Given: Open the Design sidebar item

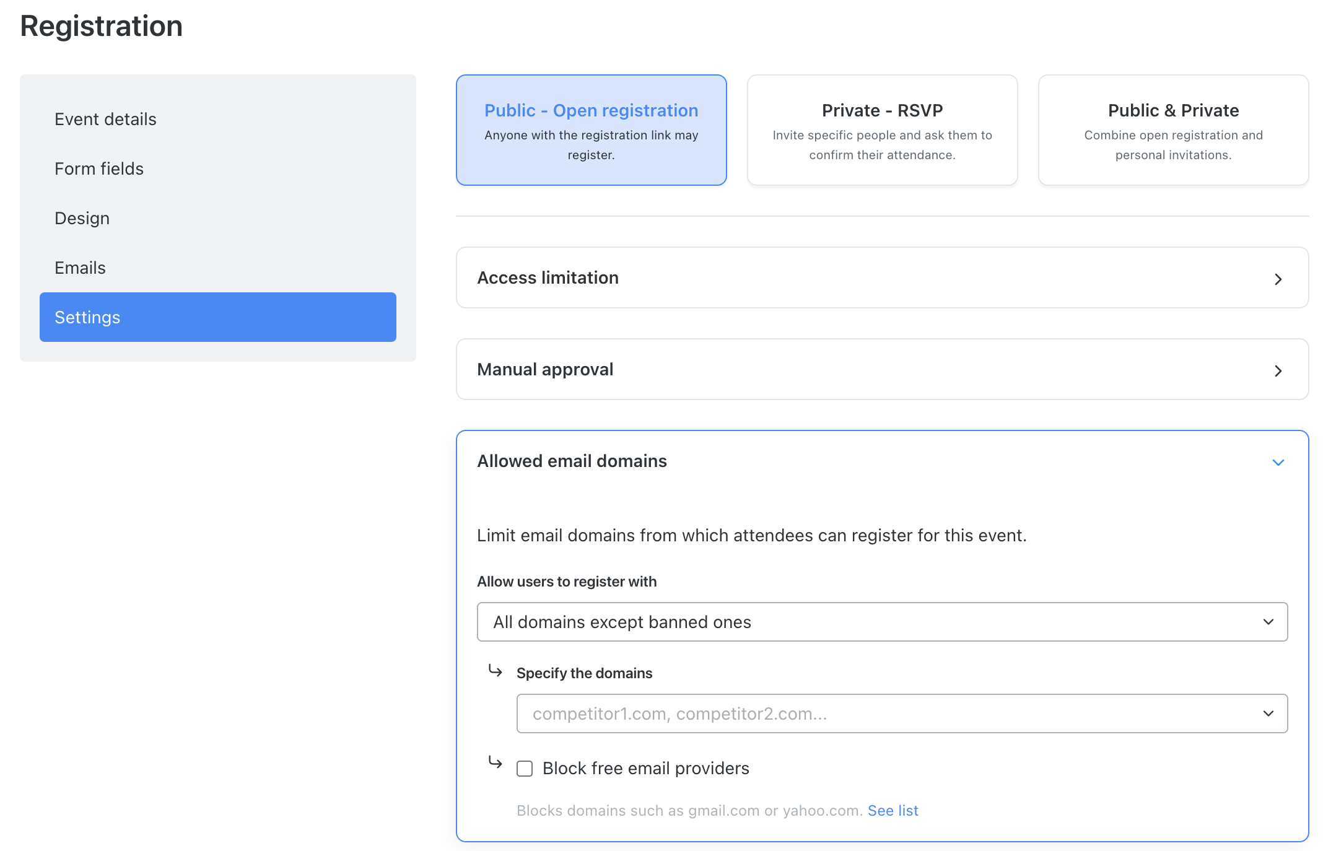Looking at the screenshot, I should coord(82,218).
